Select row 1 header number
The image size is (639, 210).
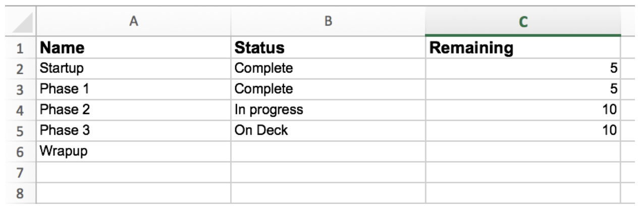[18, 48]
